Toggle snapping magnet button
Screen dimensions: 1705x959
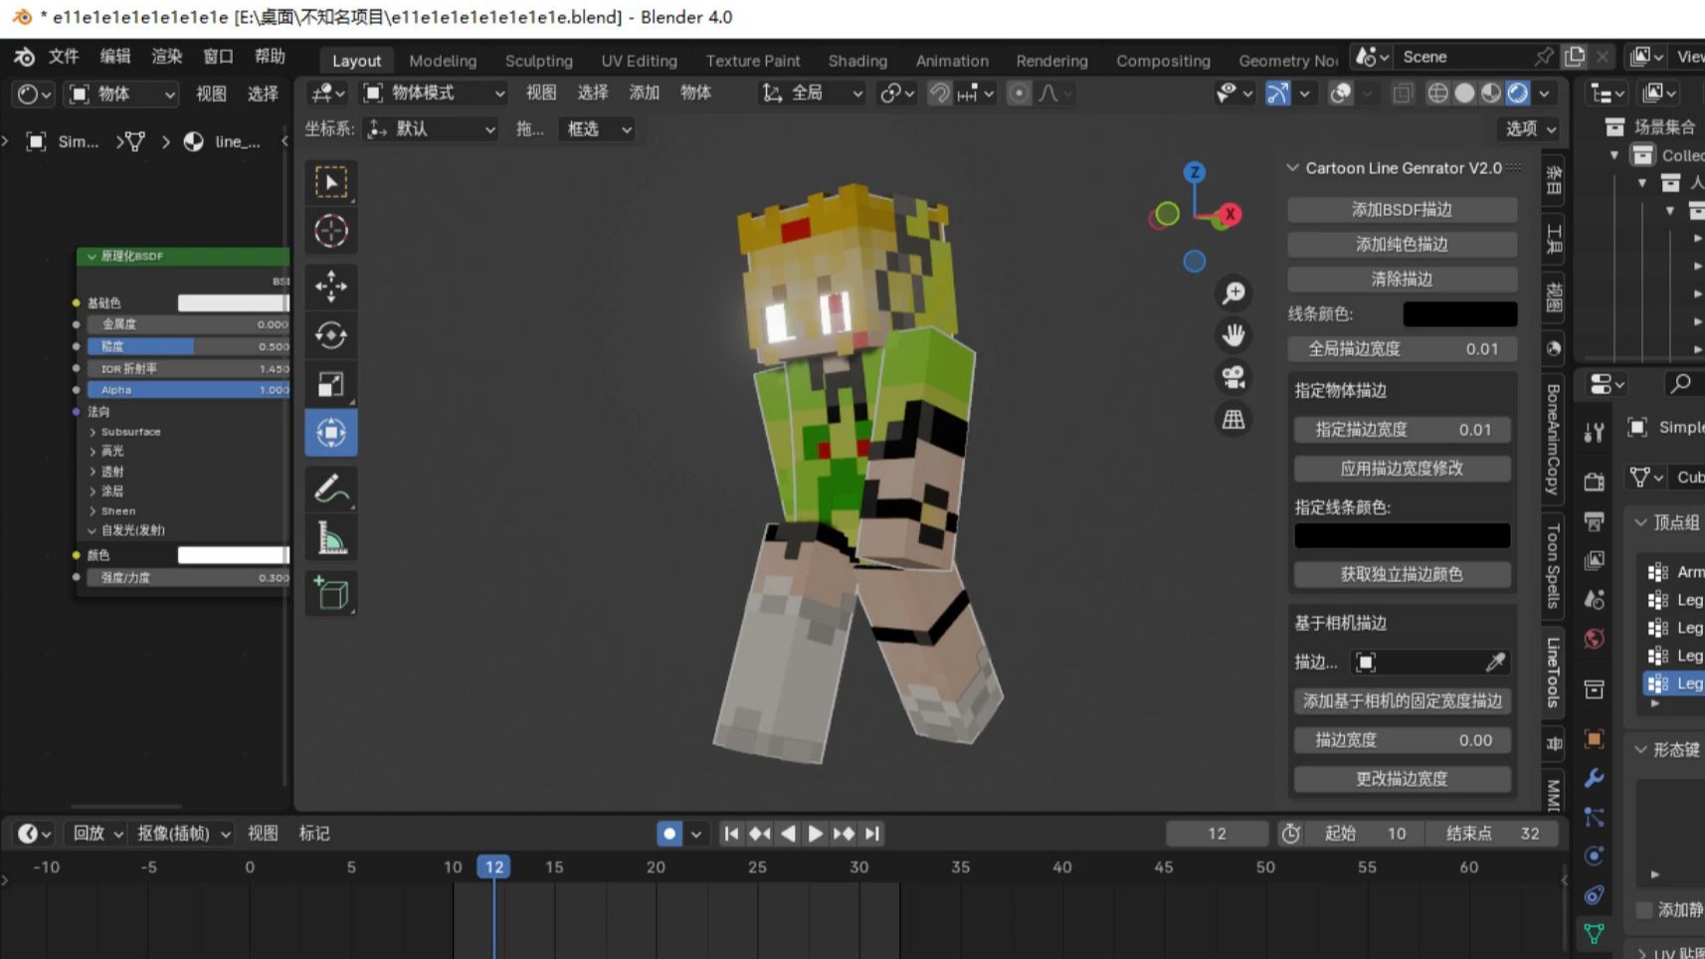[x=939, y=94]
